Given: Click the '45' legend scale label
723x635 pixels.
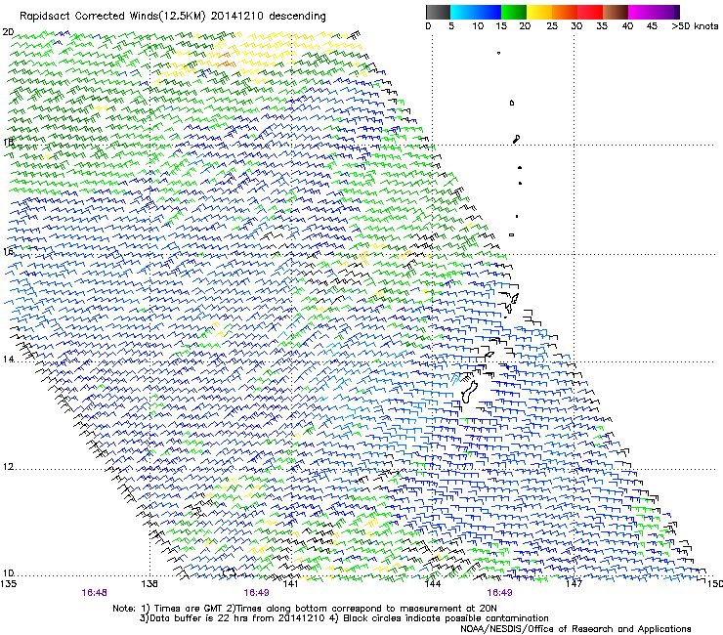Looking at the screenshot, I should point(652,26).
